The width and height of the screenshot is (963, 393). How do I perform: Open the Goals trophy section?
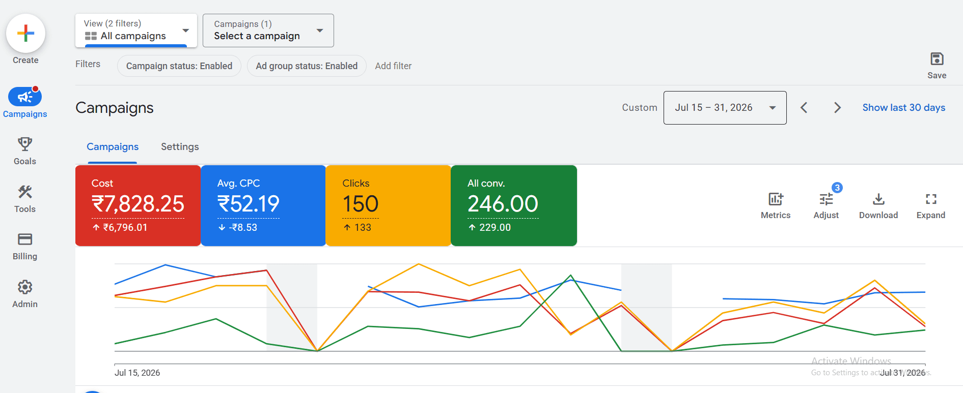pos(25,151)
